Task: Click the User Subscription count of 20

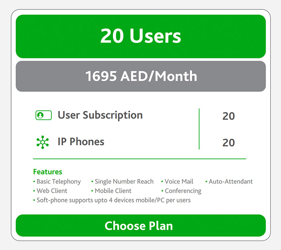Action: [228, 116]
